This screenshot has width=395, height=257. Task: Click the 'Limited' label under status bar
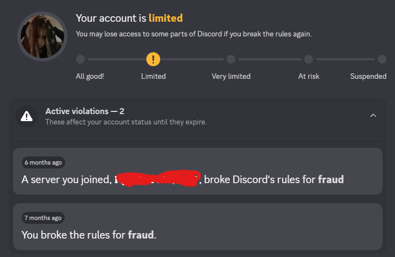tap(153, 76)
